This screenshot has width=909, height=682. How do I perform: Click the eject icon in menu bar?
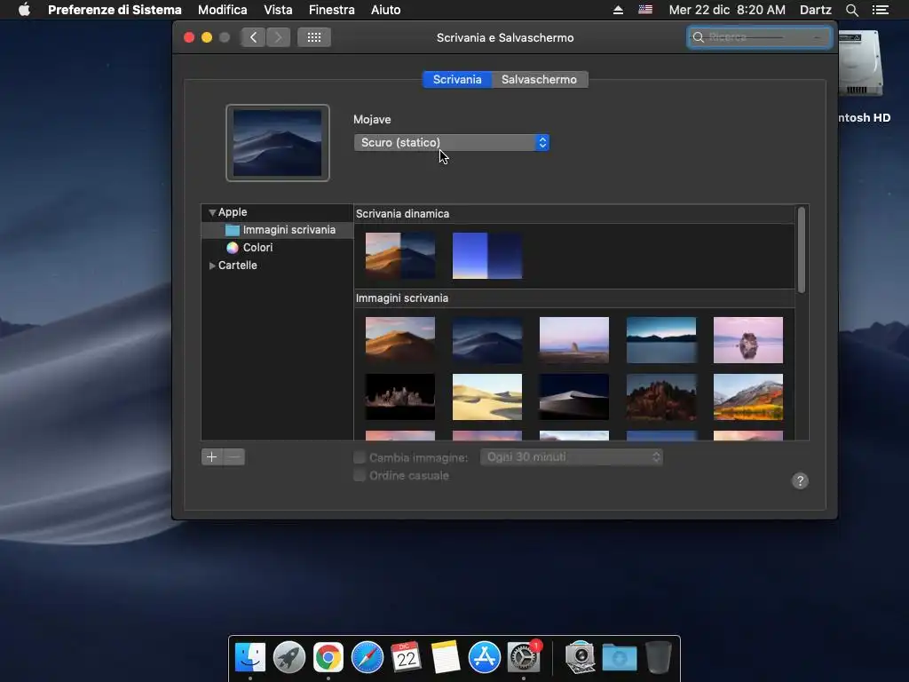tap(618, 10)
